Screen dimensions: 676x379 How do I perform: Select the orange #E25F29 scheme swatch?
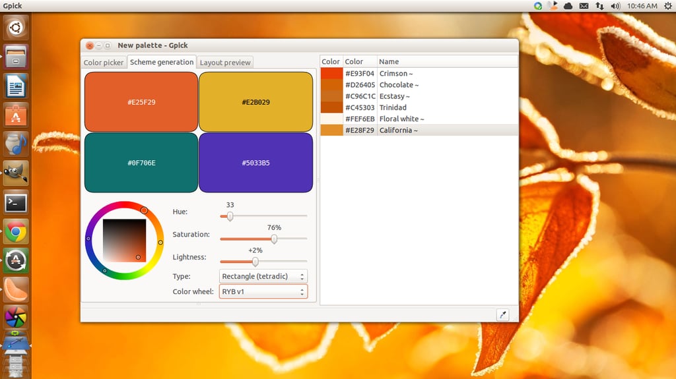click(141, 102)
